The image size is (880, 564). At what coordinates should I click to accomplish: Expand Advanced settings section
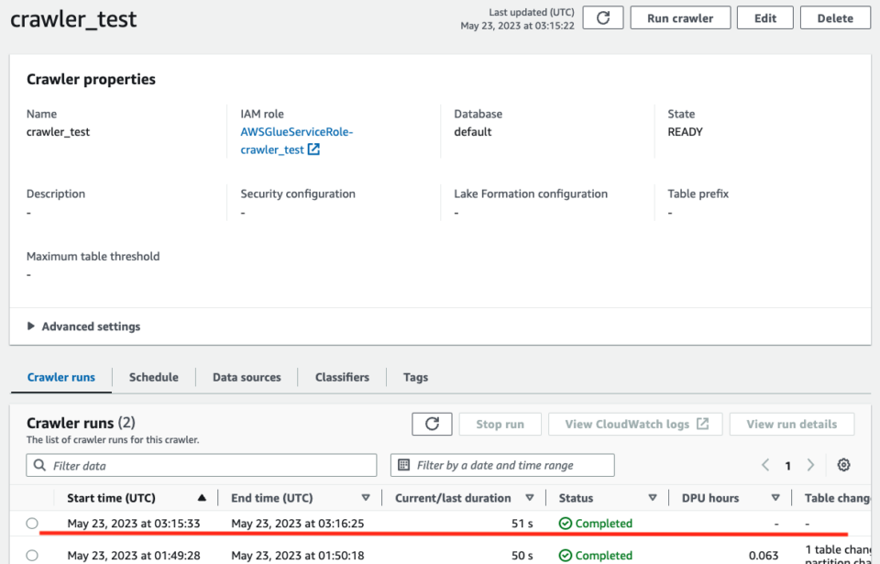(x=83, y=326)
